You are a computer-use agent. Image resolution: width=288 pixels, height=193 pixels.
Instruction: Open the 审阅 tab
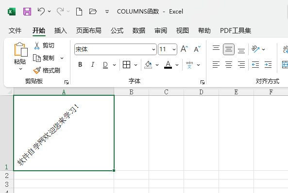click(x=161, y=30)
